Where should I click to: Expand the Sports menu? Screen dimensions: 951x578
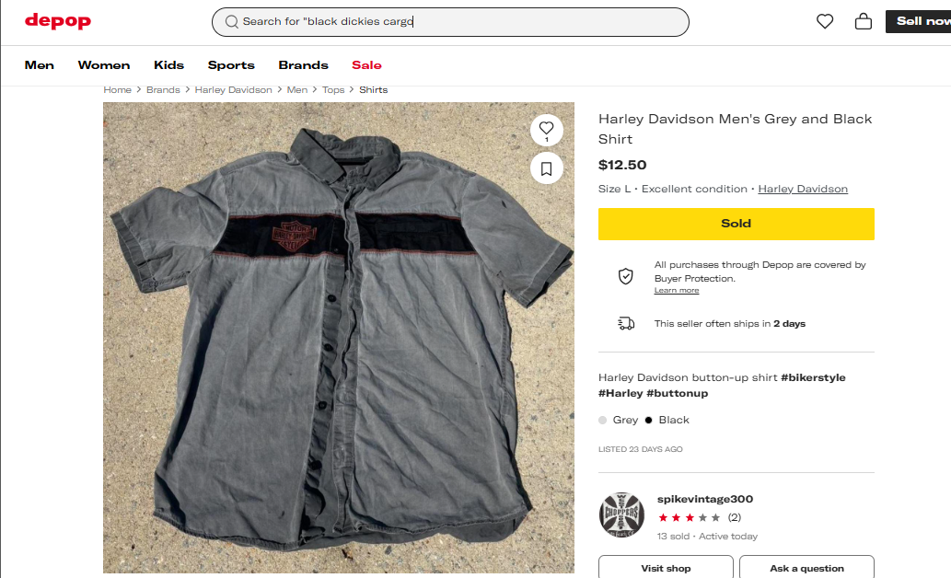pyautogui.click(x=231, y=65)
